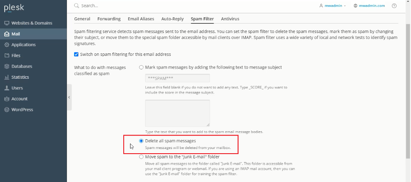Open Databases in sidebar
The width and height of the screenshot is (411, 182).
(x=33, y=66)
